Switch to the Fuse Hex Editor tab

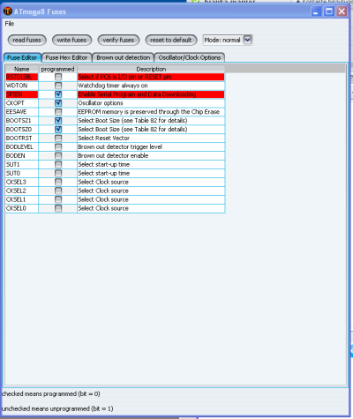67,57
